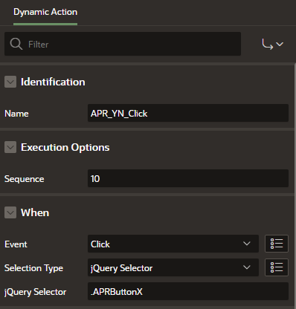Image resolution: width=296 pixels, height=309 pixels.
Task: Click the Name property label
Action: tap(16, 114)
